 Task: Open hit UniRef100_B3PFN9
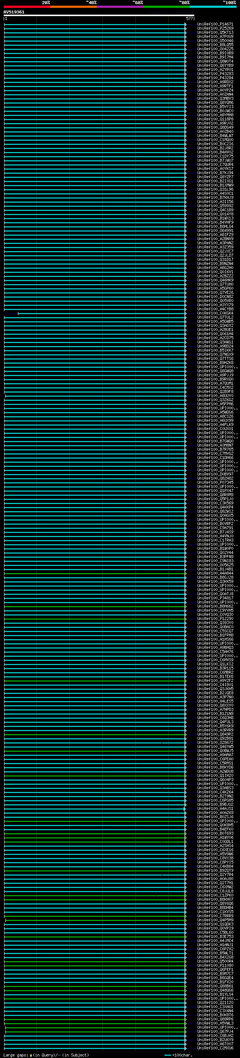(215, 557)
